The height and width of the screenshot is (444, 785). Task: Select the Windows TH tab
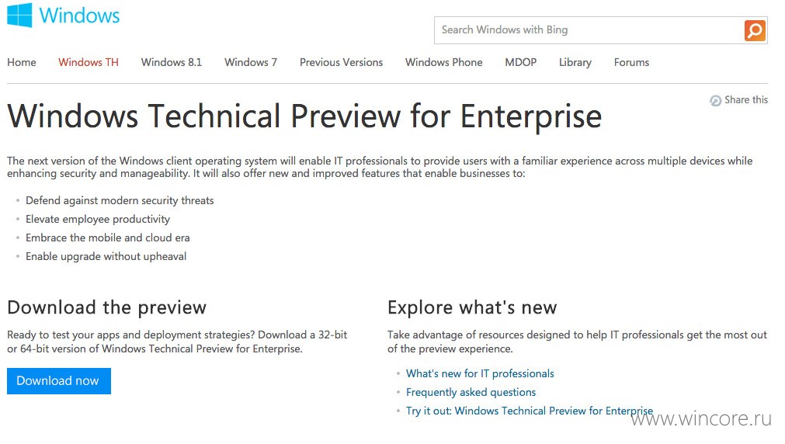tap(88, 63)
